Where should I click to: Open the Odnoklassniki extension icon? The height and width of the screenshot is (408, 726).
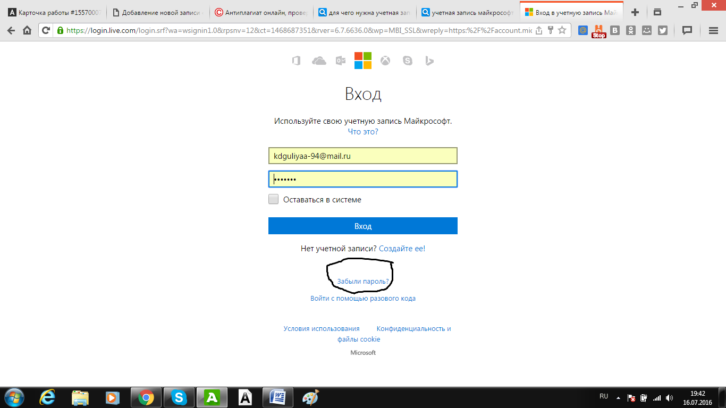(630, 30)
